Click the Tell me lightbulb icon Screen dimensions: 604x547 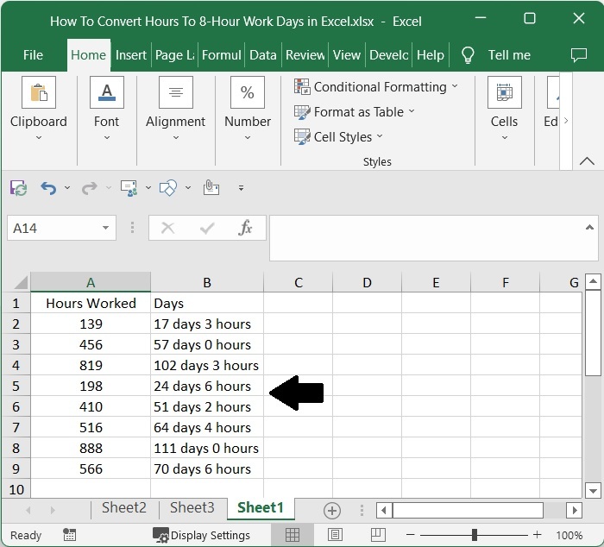click(x=468, y=54)
